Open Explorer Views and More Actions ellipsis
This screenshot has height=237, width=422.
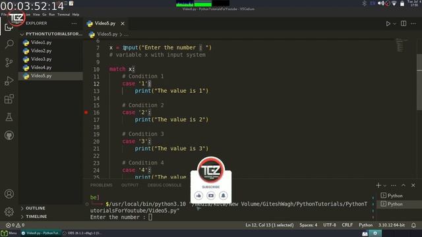pyautogui.click(x=74, y=24)
